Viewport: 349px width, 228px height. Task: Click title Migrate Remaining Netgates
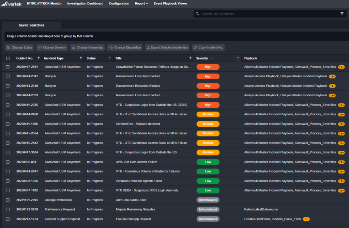click(x=135, y=209)
